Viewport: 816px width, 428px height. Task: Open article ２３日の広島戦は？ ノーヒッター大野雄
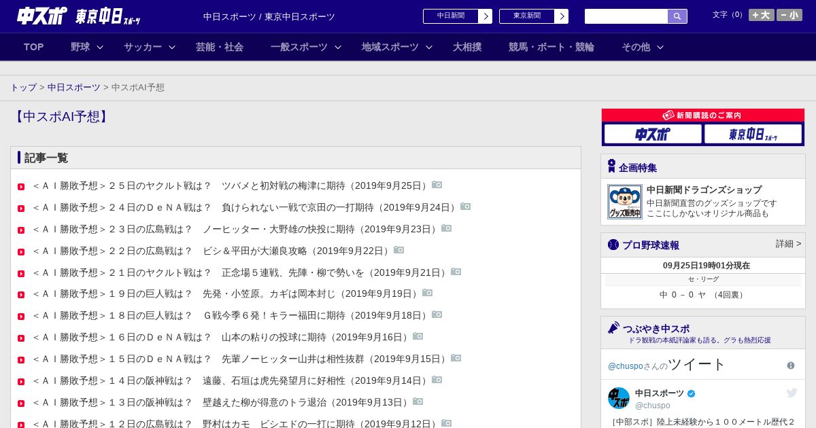(236, 229)
